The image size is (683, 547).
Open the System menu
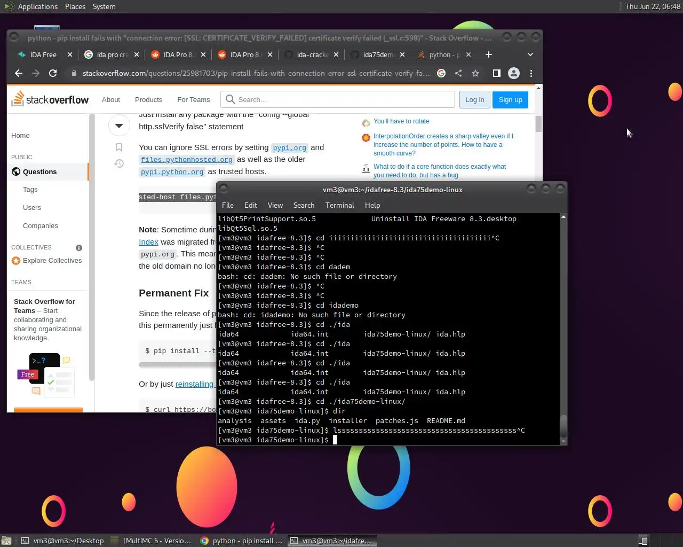(104, 6)
